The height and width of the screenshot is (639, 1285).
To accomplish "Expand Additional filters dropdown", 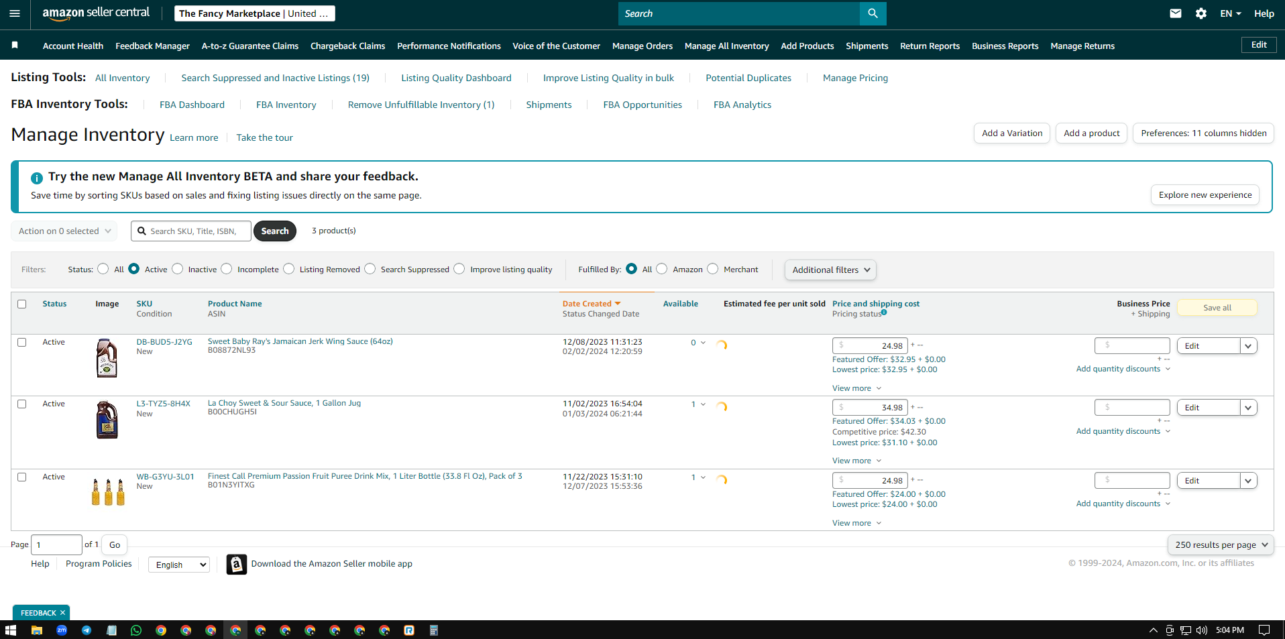I will pyautogui.click(x=830, y=270).
